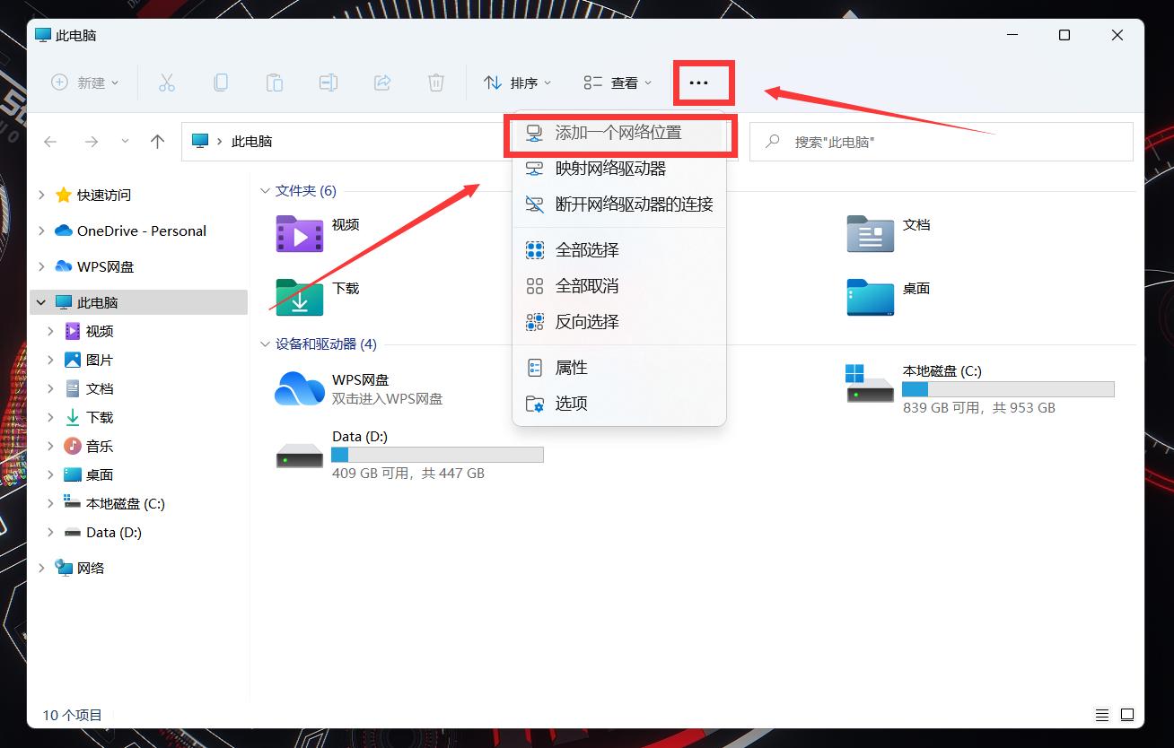The width and height of the screenshot is (1174, 748).
Task: Expand 本地磁盘 (C:) in the sidebar tree
Action: 51,503
